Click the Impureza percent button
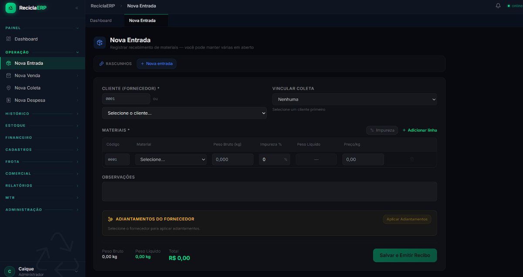This screenshot has height=277, width=523. (x=382, y=130)
